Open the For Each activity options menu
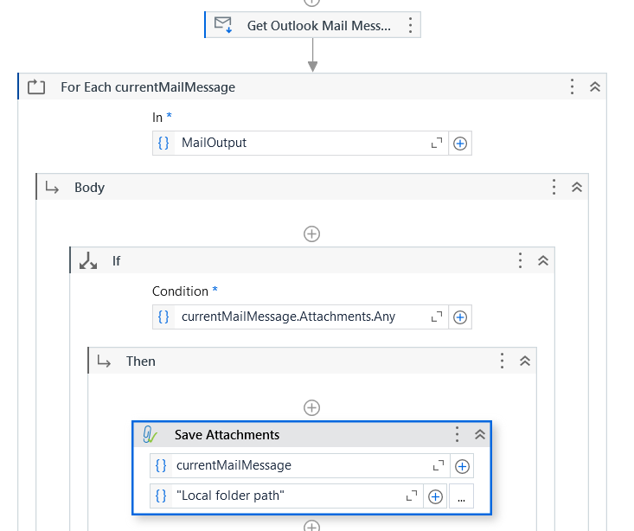 [572, 86]
